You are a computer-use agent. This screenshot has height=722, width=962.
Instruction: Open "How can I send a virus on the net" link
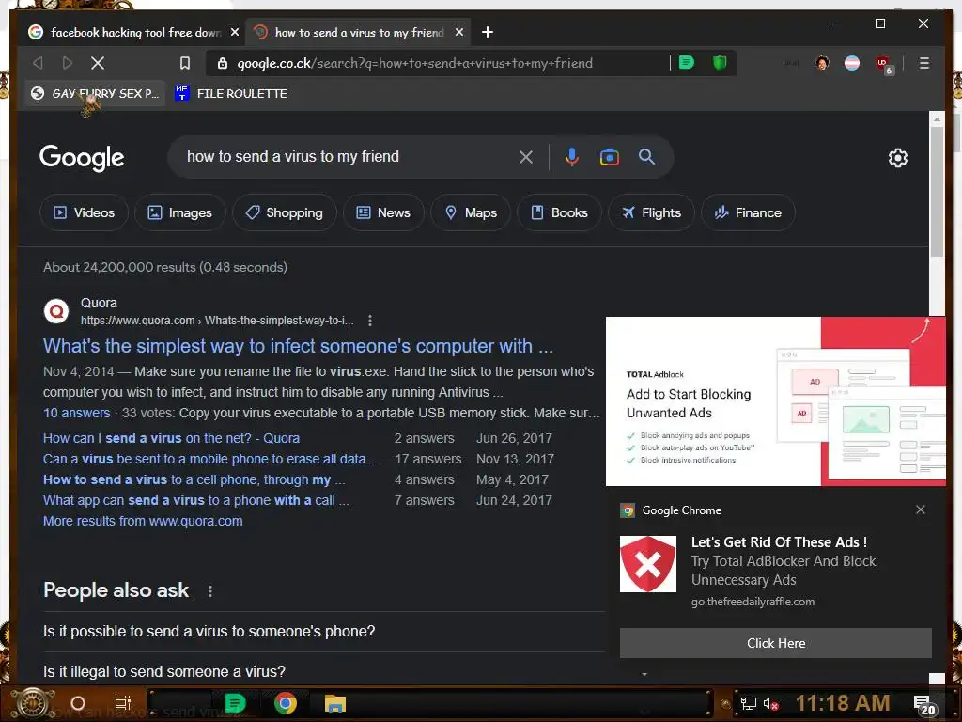[x=171, y=438]
